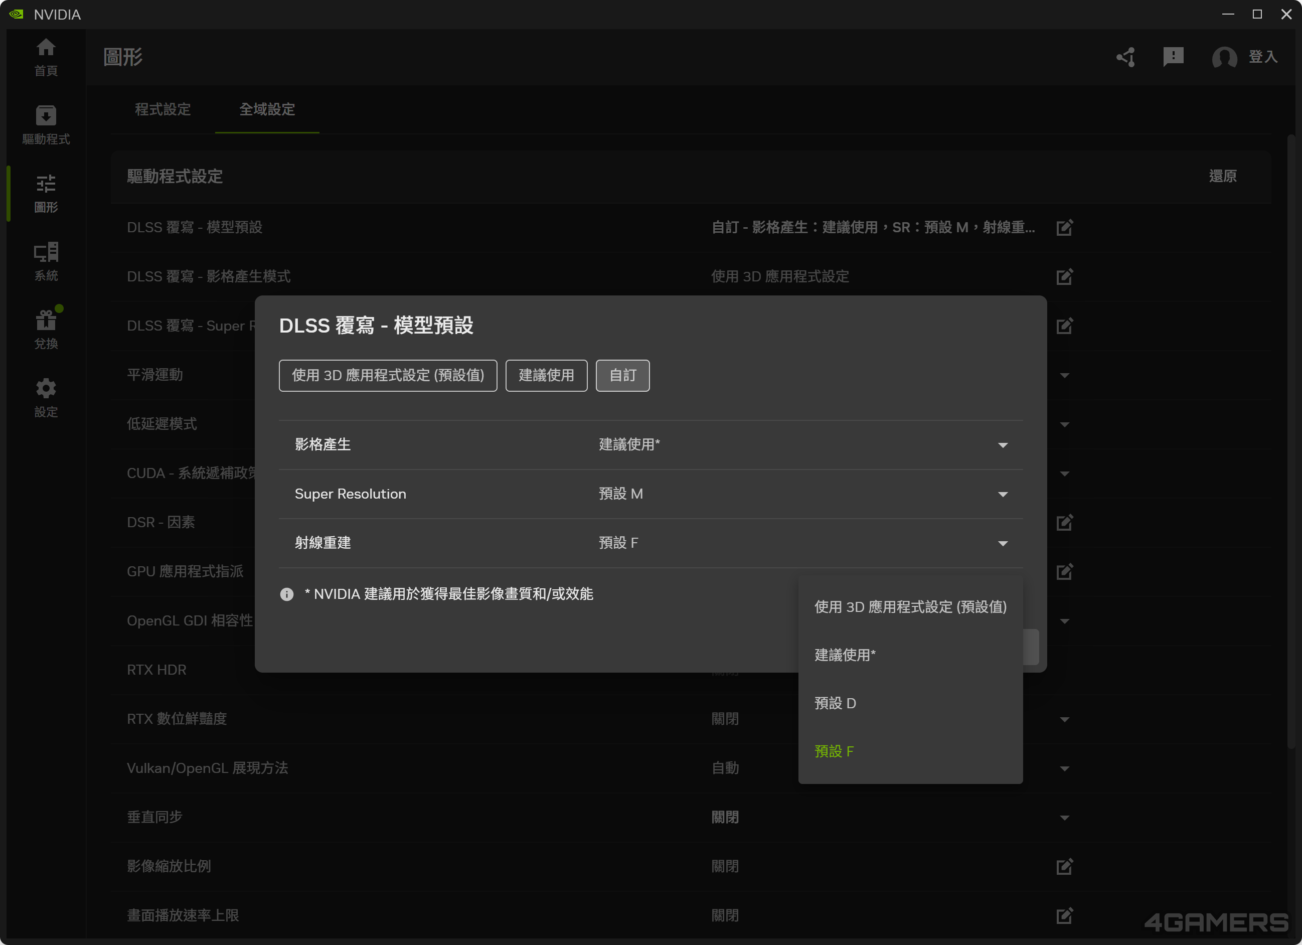Choose 建議使用* in the dropdown list
The height and width of the screenshot is (945, 1302).
point(910,655)
